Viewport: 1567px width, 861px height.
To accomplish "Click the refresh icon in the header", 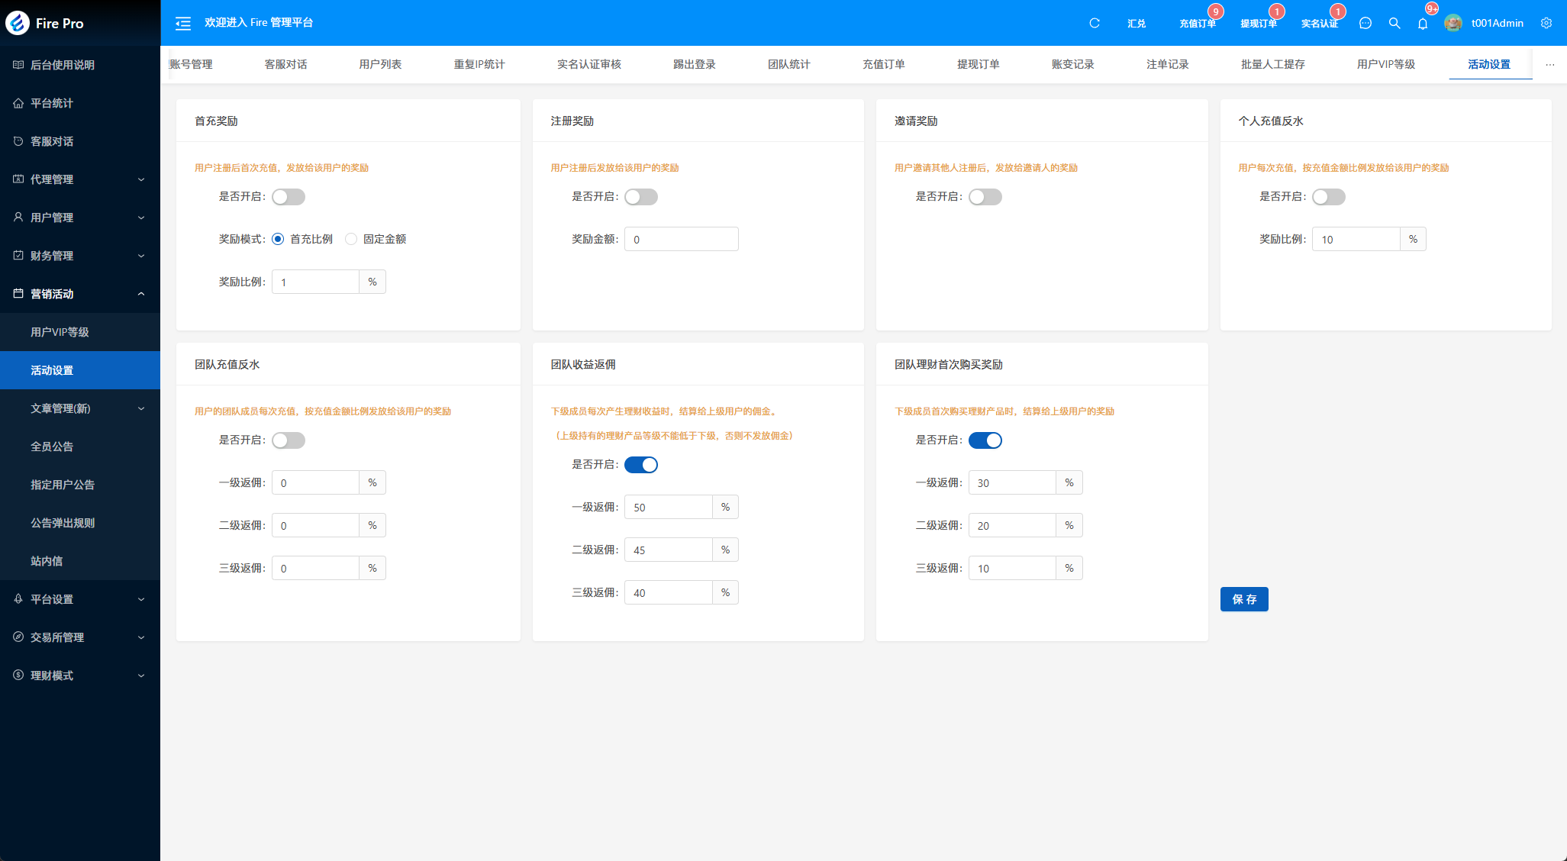I will pos(1094,23).
